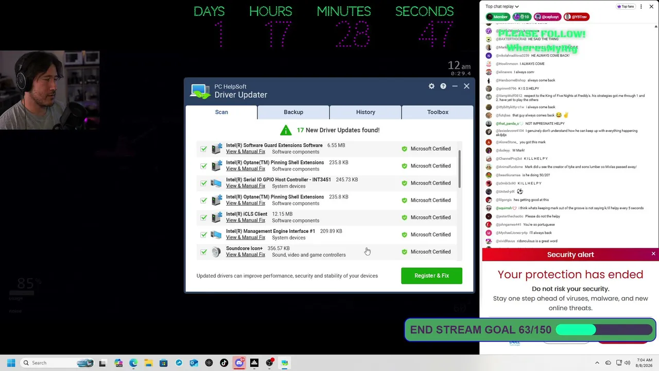This screenshot has width=659, height=371.
Task: Uncheck Intel iCLS Client driver checkbox
Action: tap(204, 217)
